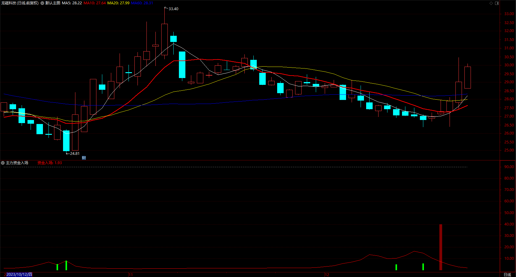Open the main chart dropdown arrow beside 默认主图
Image resolution: width=516 pixels, height=277 pixels.
(42, 3)
